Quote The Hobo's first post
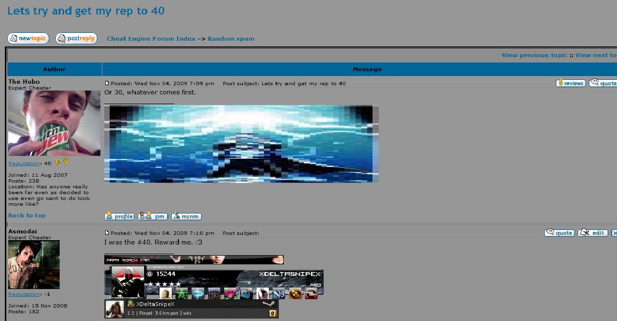This screenshot has height=321, width=617. pyautogui.click(x=603, y=83)
